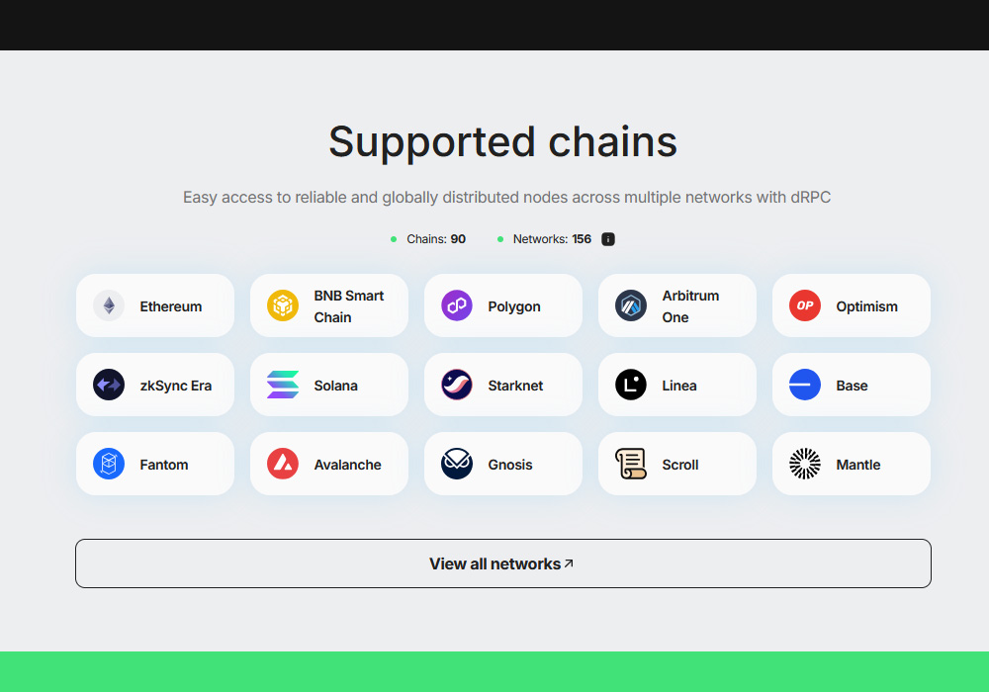Select the Gnosis chain card

pos(503,464)
